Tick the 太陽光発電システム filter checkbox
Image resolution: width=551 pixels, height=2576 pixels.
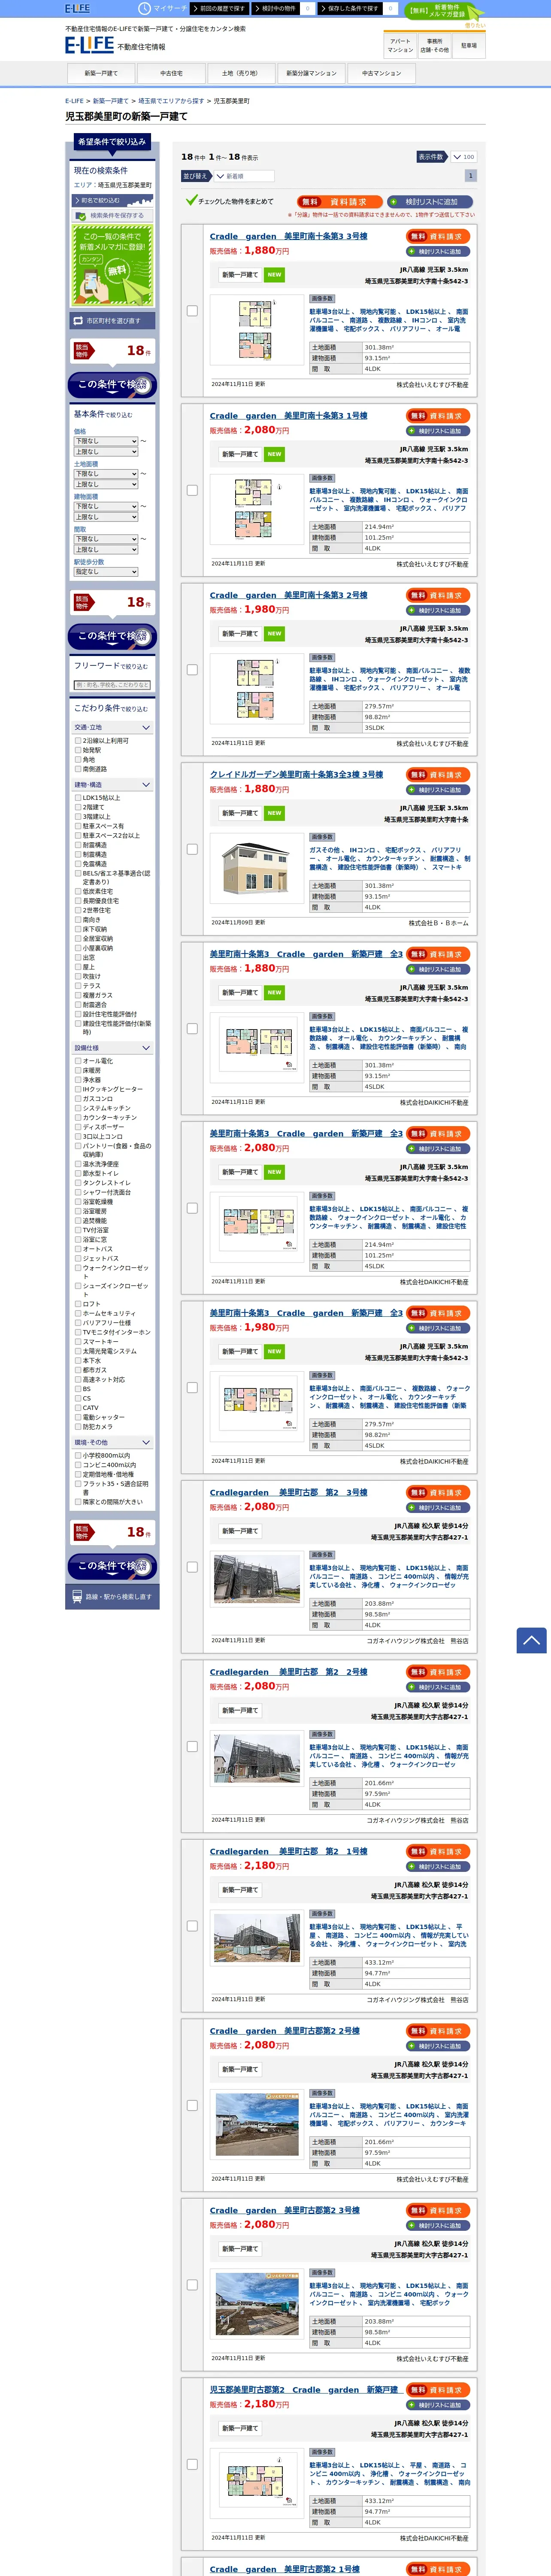click(x=78, y=1351)
